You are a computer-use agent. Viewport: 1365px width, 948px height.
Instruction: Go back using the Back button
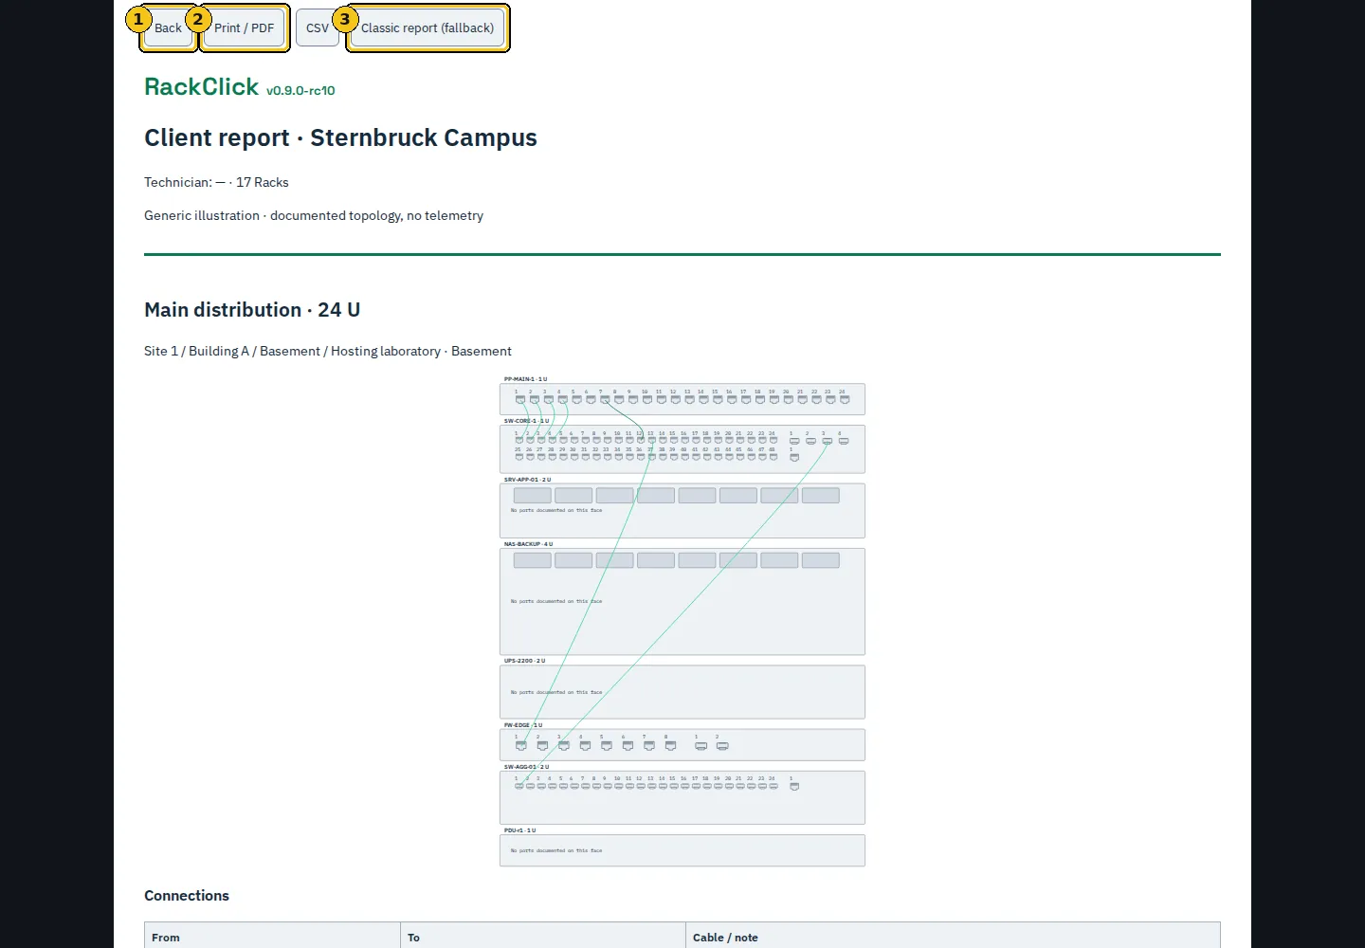click(x=168, y=27)
